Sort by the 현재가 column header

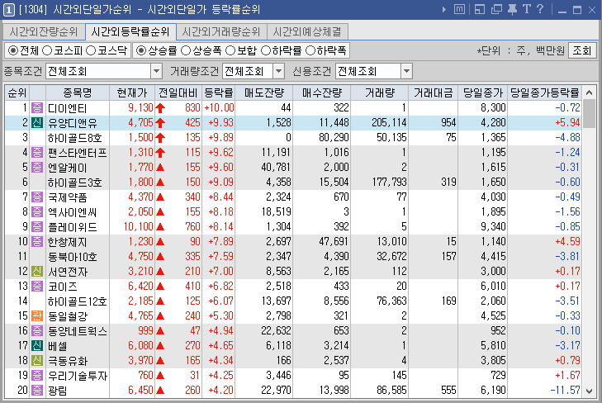[132, 92]
